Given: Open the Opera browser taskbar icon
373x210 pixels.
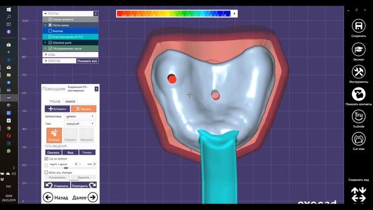Looking at the screenshot, I should [9, 136].
